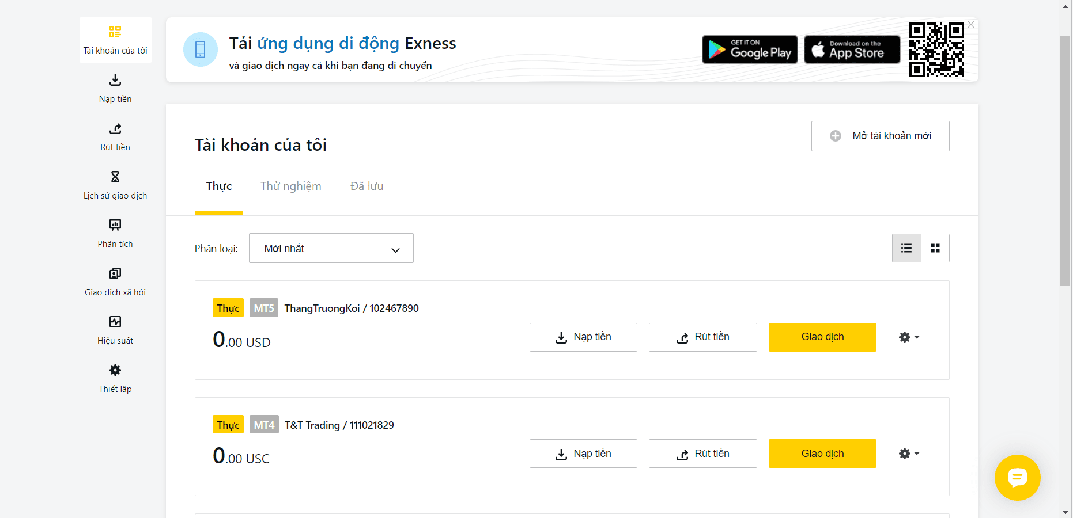Open the live chat bubble
The width and height of the screenshot is (1073, 518).
1018,478
